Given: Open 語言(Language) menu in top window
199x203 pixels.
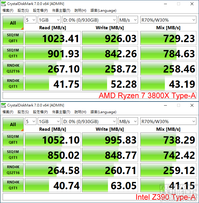Looking at the screenshot, I should coord(103,11).
